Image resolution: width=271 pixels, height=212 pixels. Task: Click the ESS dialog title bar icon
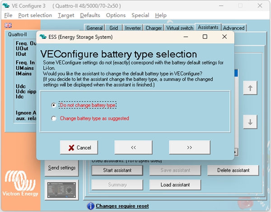pos(43,37)
